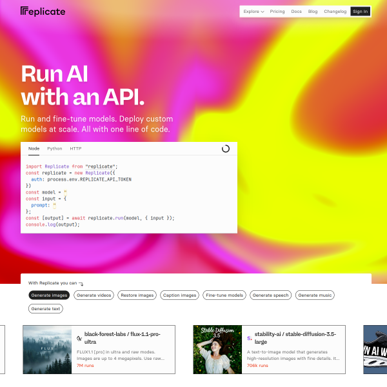Viewport: 387px width, 387px height.
Task: Click the partially visible sneaker model thumbnail
Action: coord(375,350)
